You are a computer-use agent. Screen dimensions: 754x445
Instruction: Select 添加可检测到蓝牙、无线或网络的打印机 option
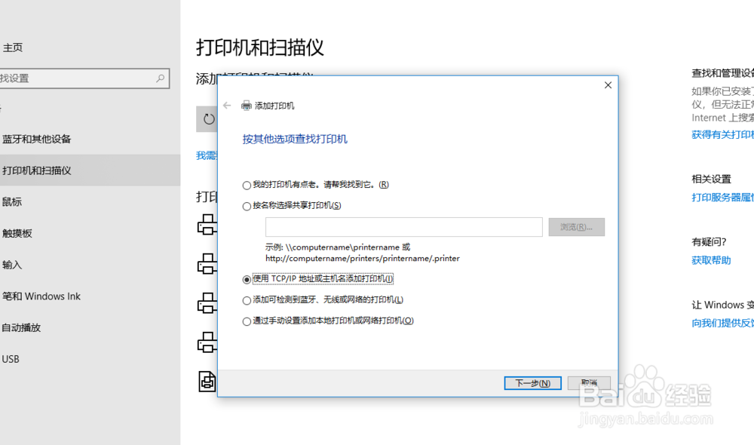(x=247, y=300)
